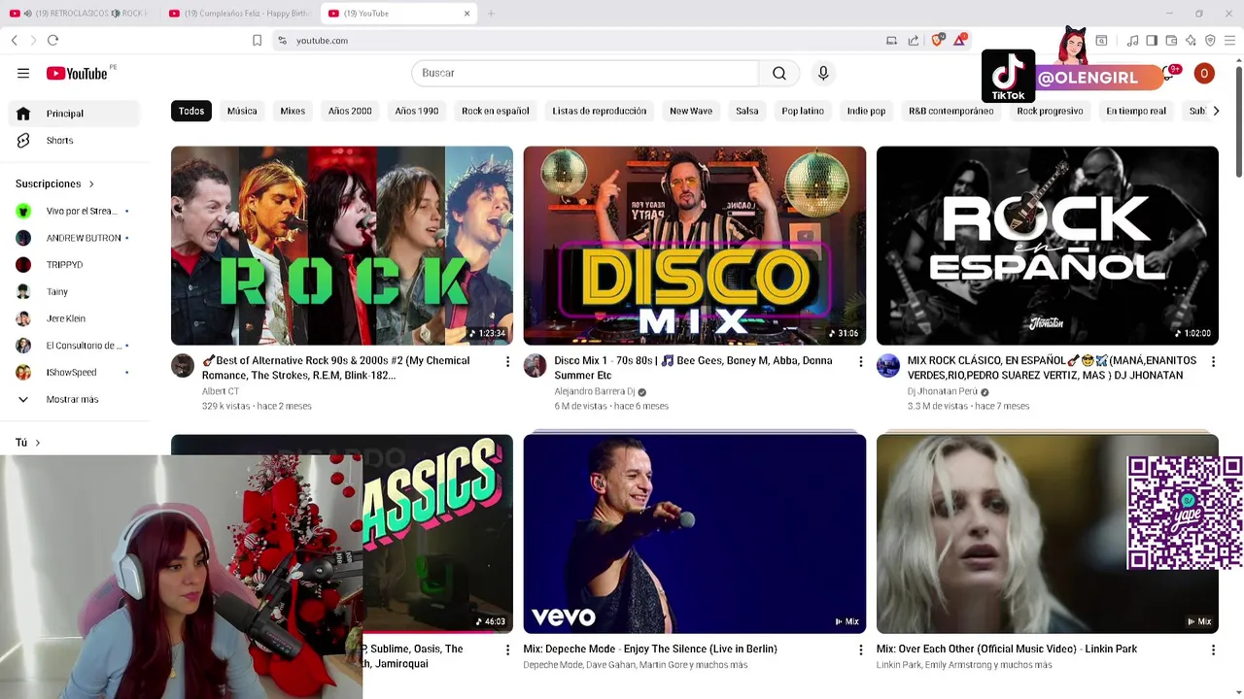Switch to Cumpleaños Feliz browser tab
The width and height of the screenshot is (1244, 699).
coord(240,14)
